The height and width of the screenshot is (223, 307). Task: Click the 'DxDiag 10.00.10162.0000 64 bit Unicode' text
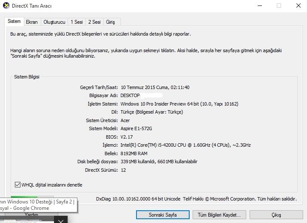pyautogui.click(x=138, y=199)
